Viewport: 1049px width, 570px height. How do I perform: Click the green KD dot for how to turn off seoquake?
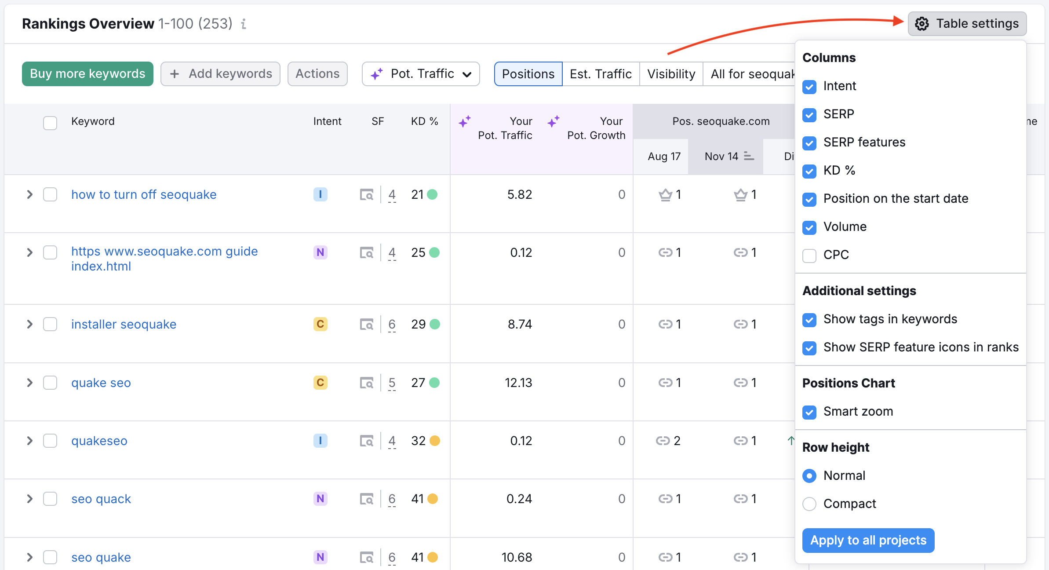click(433, 194)
